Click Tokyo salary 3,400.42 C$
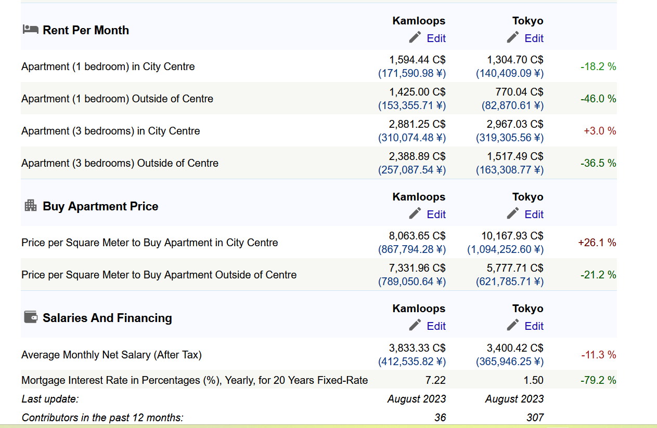 [515, 348]
